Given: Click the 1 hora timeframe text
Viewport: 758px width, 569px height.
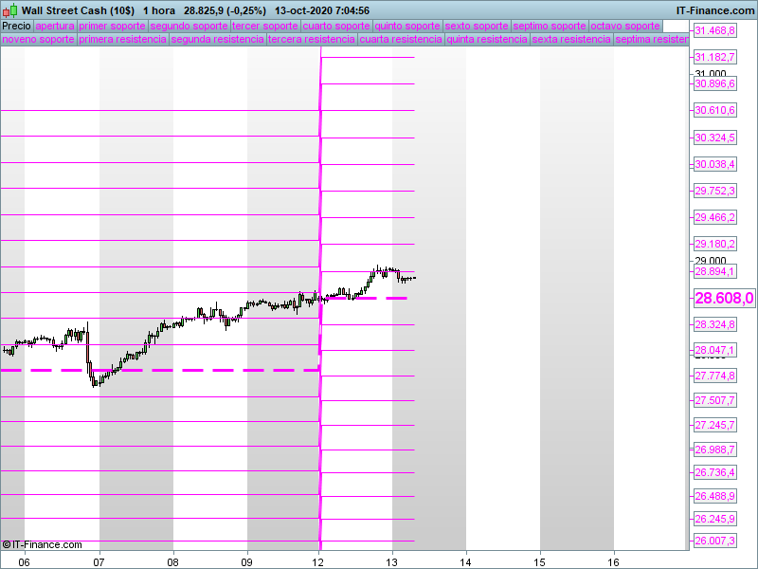Looking at the screenshot, I should coord(159,10).
